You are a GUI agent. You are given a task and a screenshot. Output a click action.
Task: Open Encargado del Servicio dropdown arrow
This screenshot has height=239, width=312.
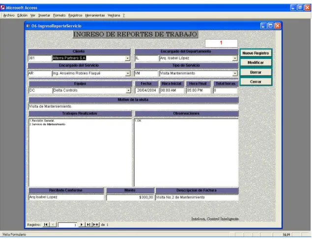[128, 73]
